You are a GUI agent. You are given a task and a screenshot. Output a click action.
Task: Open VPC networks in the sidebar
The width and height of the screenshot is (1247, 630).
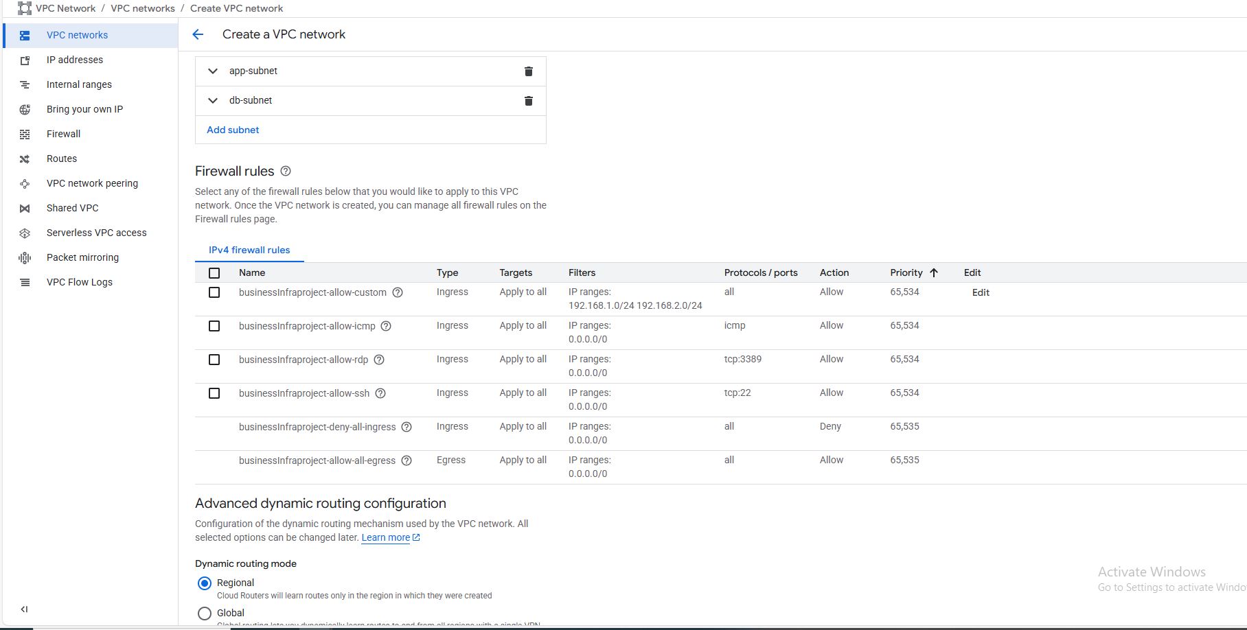[x=91, y=36]
